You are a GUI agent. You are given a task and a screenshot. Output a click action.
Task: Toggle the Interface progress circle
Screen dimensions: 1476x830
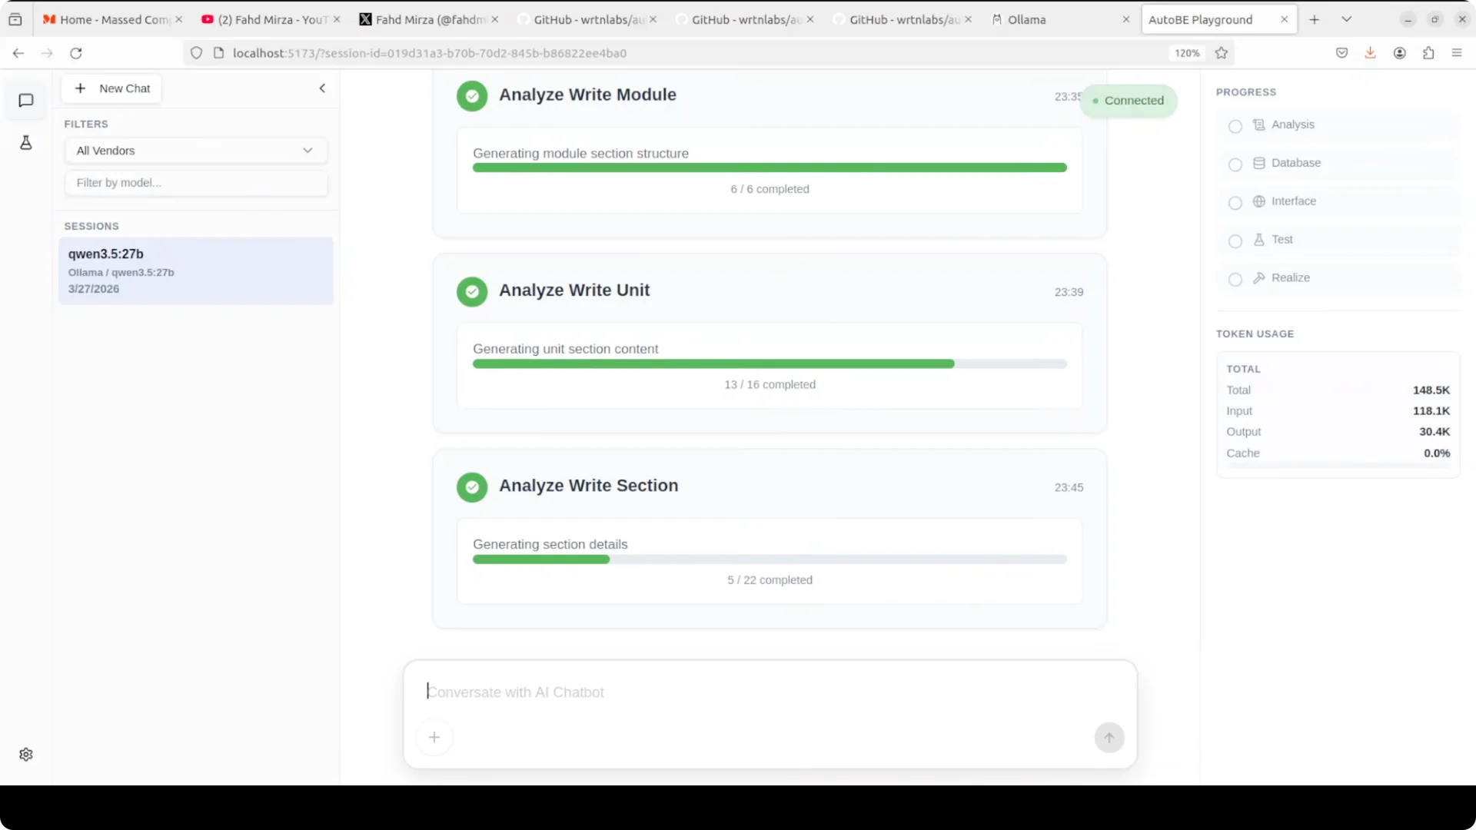coord(1235,203)
